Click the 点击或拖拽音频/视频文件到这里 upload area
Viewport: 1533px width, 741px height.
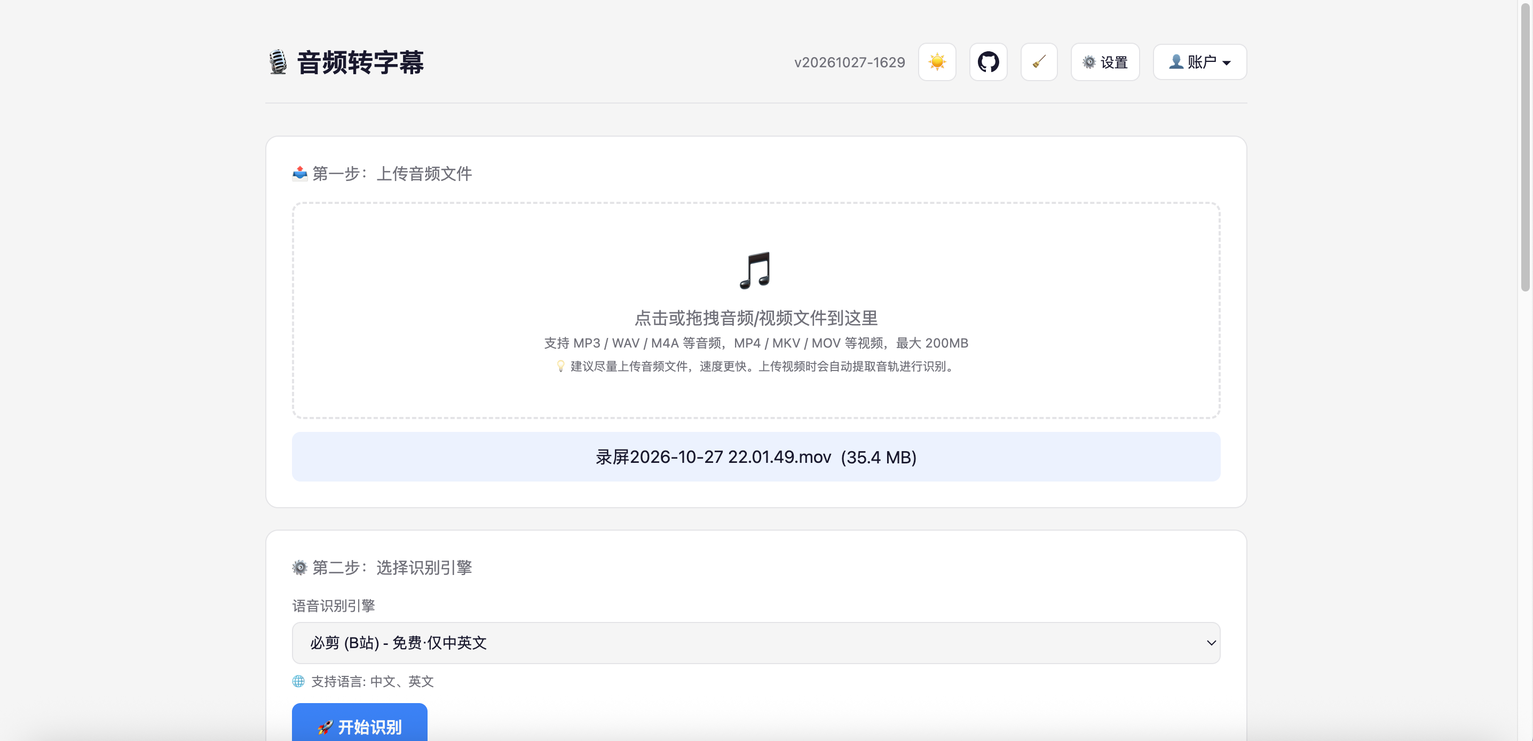(756, 310)
